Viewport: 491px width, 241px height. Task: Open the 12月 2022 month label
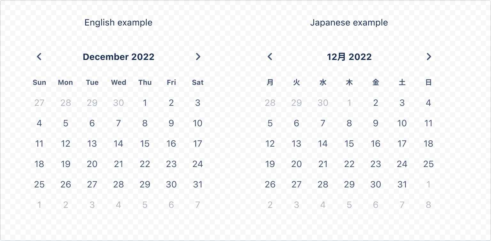(349, 57)
